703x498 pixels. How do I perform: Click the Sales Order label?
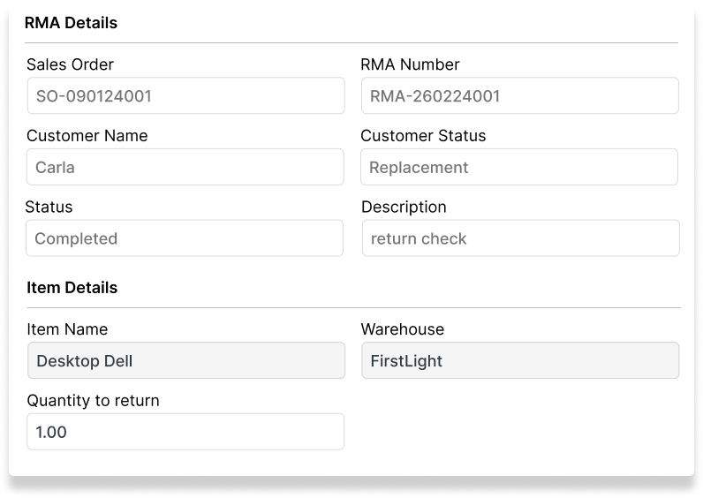pyautogui.click(x=70, y=64)
